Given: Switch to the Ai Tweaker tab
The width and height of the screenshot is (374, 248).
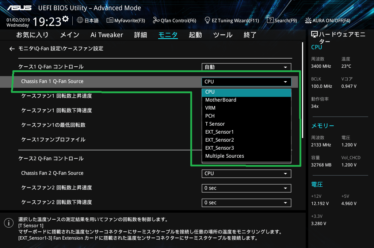Looking at the screenshot, I should 107,35.
